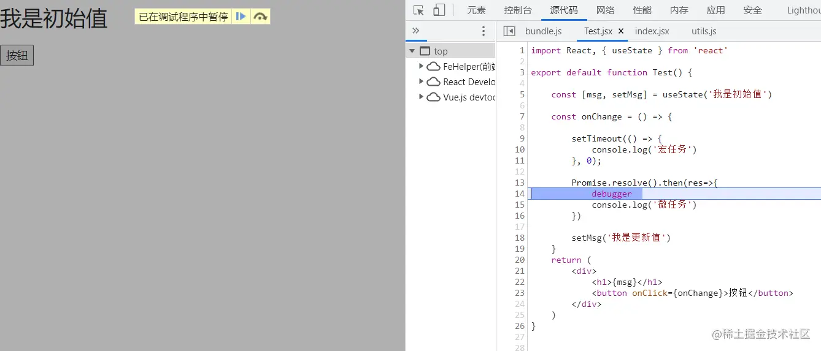
Task: Resume script execution in paused overlay
Action: (241, 17)
